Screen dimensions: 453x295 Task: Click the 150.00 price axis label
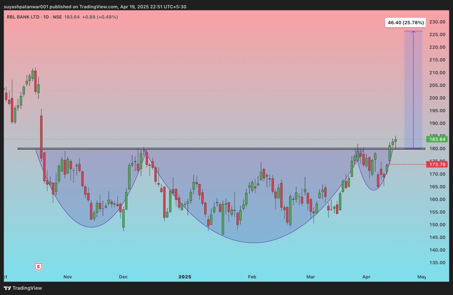click(437, 225)
